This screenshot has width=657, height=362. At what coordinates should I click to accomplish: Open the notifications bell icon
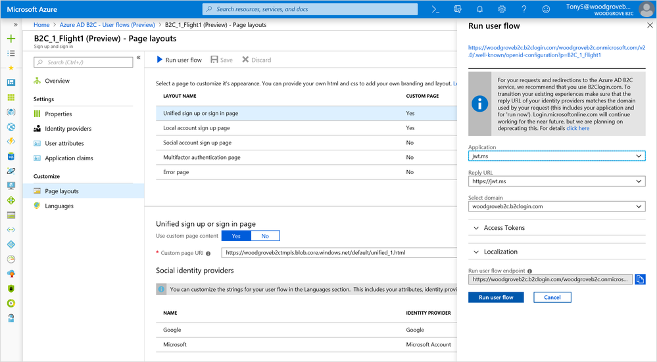point(479,9)
